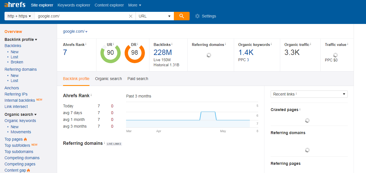Open Top subdomains sidebar link
366x173 pixels.
[19, 152]
